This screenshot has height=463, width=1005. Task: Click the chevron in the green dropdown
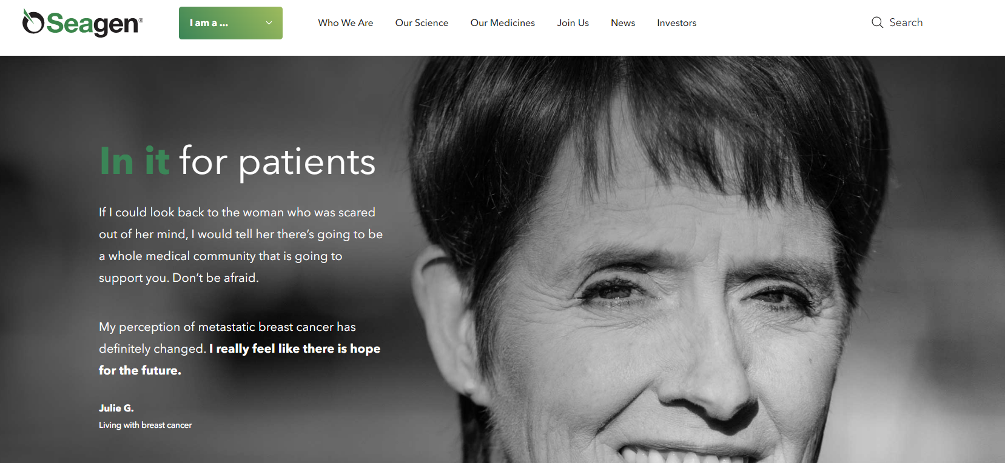[269, 23]
